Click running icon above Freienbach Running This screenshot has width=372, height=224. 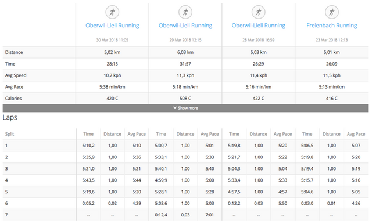[x=332, y=12]
